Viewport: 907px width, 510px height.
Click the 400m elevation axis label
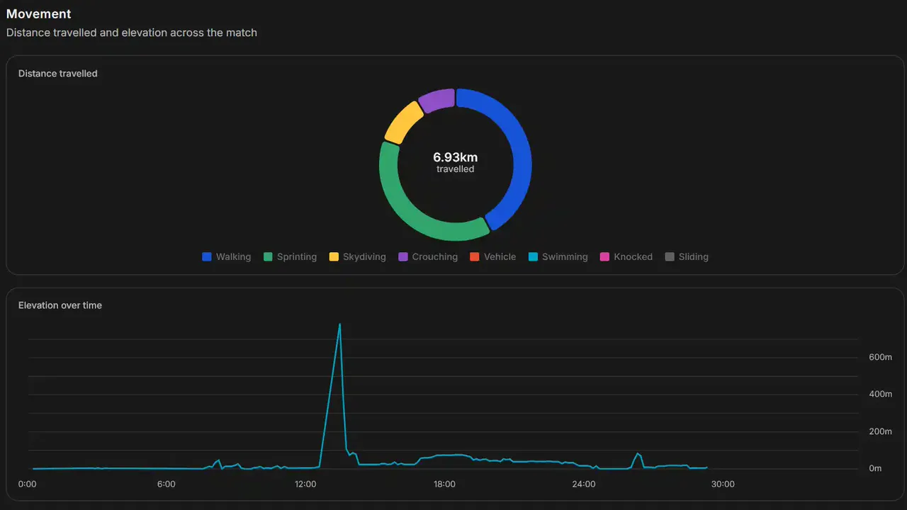[880, 395]
